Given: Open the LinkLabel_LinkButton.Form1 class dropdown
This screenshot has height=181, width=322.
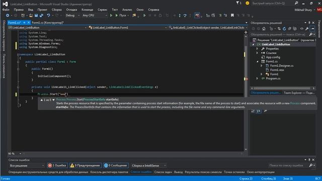Looking at the screenshot, I should [x=127, y=28].
